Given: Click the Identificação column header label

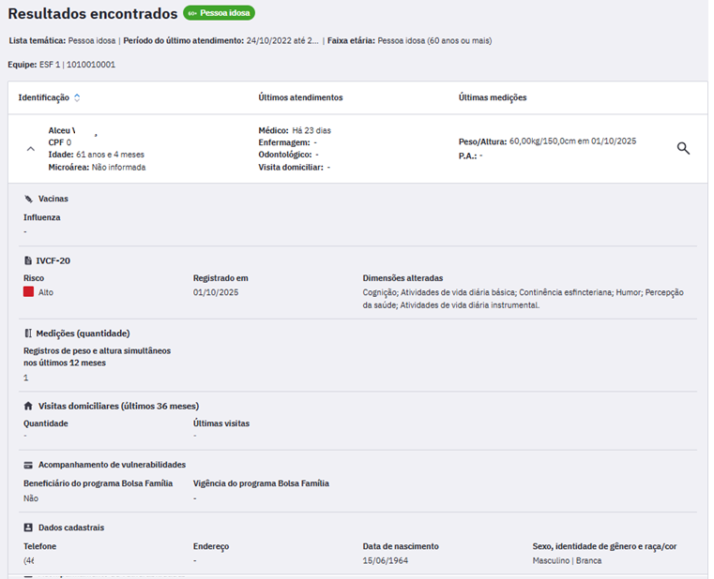Looking at the screenshot, I should point(43,97).
